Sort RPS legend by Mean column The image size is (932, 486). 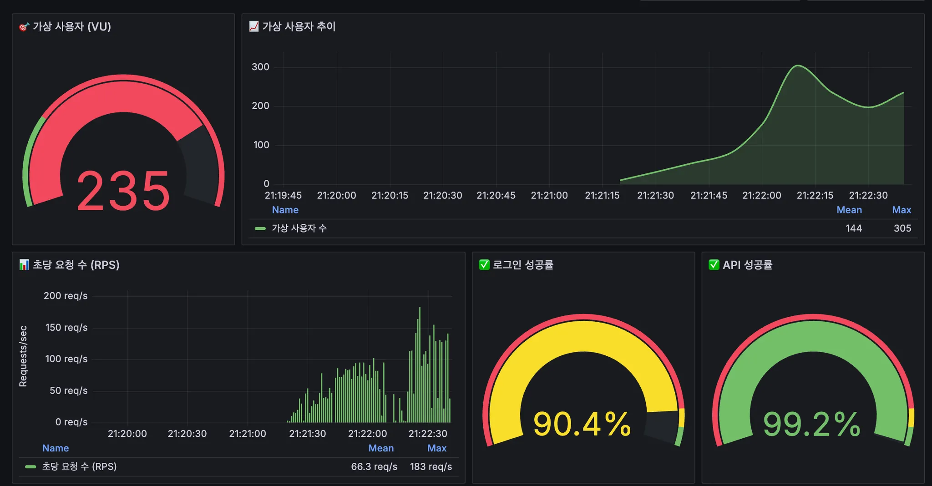tap(381, 448)
